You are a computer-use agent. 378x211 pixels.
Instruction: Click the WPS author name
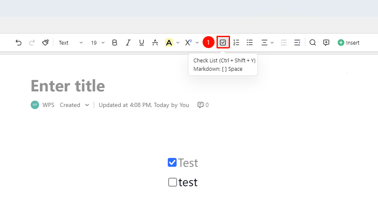click(x=48, y=105)
